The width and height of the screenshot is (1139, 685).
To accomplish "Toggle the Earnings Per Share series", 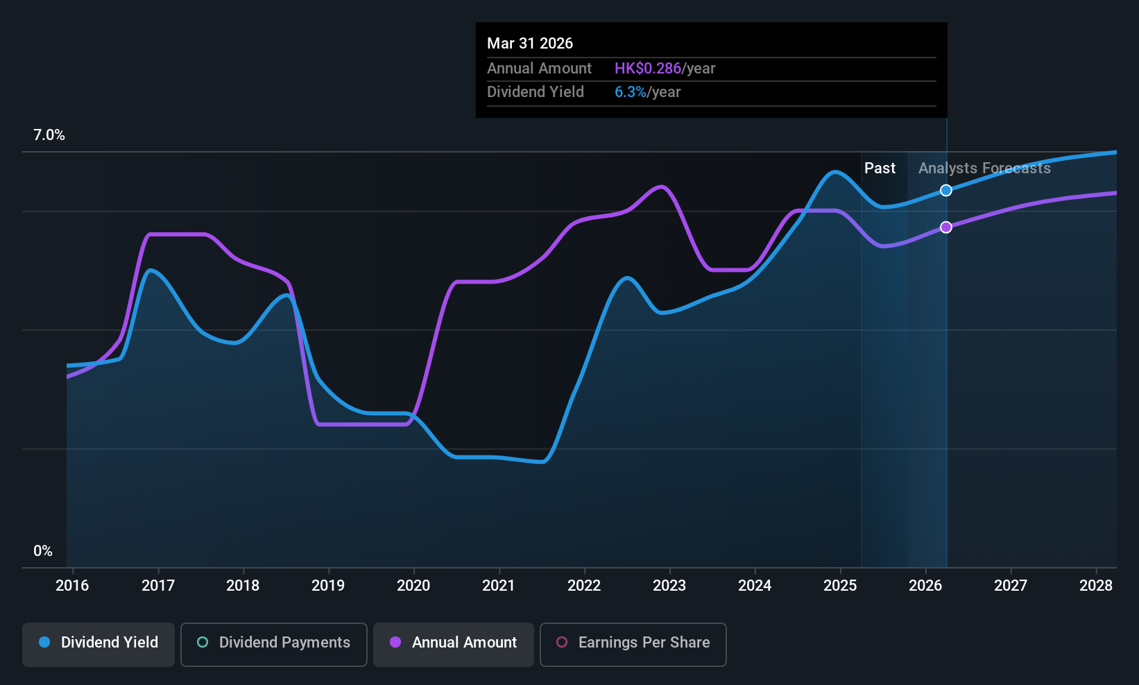I will [x=633, y=644].
